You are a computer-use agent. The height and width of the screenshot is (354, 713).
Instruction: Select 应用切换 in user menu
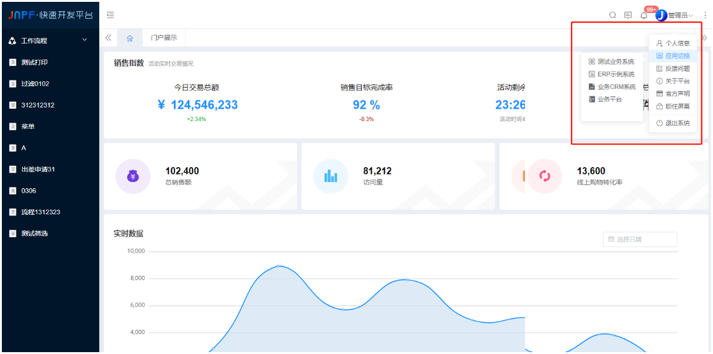[673, 57]
